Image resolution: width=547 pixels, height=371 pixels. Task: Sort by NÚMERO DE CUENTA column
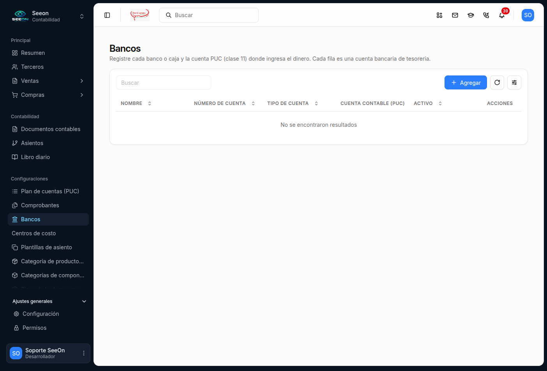224,103
